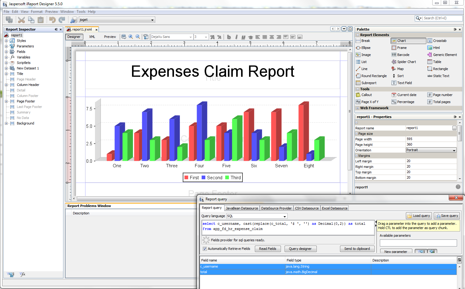
Task: Select the Spider Chart palette element
Action: pyautogui.click(x=406, y=61)
